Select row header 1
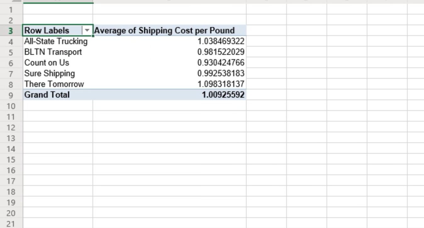This screenshot has height=228, width=424. coord(11,9)
